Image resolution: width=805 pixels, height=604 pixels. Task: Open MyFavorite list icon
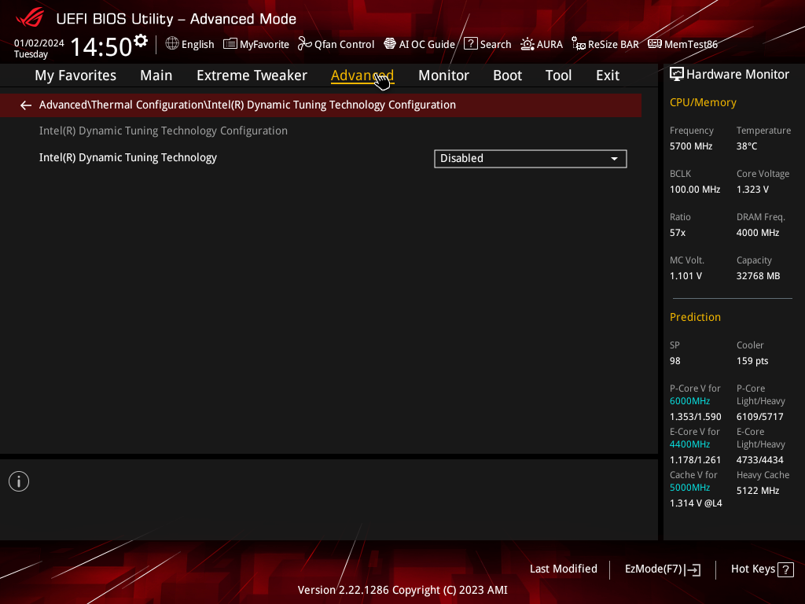[x=230, y=44]
